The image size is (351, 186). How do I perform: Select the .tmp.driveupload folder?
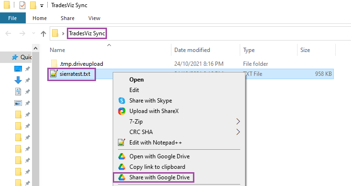coord(81,64)
